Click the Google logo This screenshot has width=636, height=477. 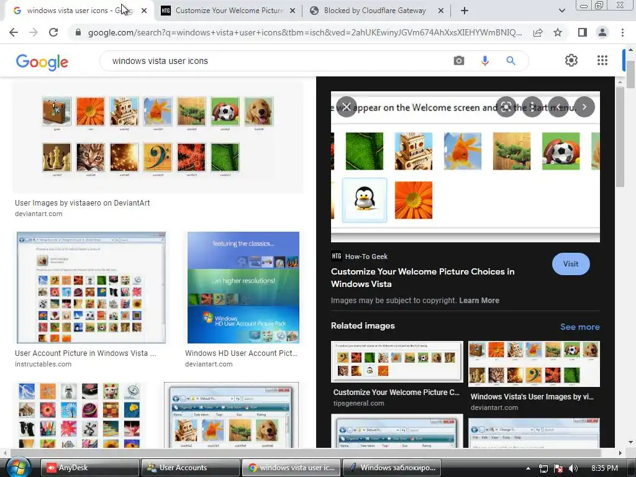tap(42, 62)
